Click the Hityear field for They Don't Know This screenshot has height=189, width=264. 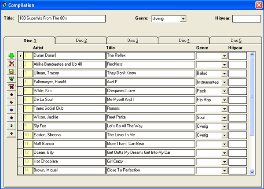pyautogui.click(x=238, y=73)
